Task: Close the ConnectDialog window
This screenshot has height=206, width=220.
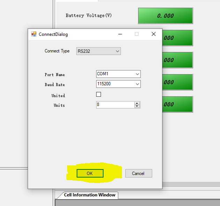Action: [x=153, y=34]
